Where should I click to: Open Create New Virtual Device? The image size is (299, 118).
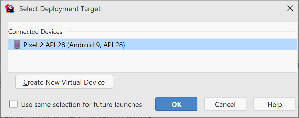64,82
